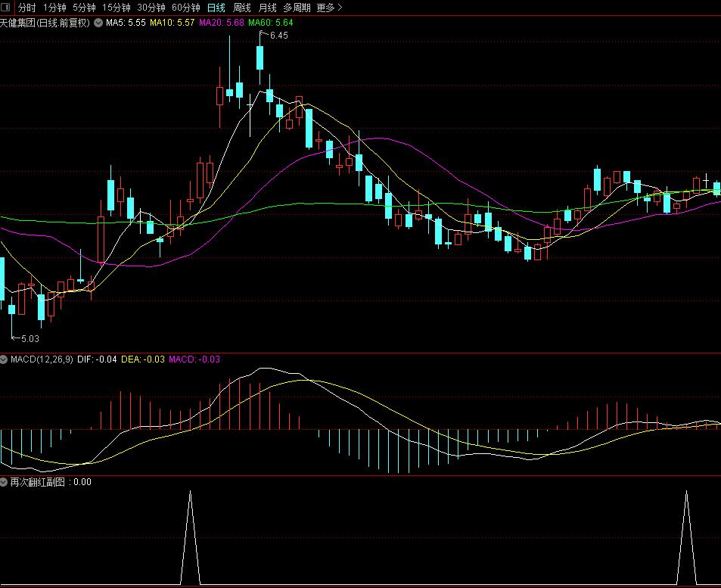Select the 1分钟 period tab

[54, 8]
